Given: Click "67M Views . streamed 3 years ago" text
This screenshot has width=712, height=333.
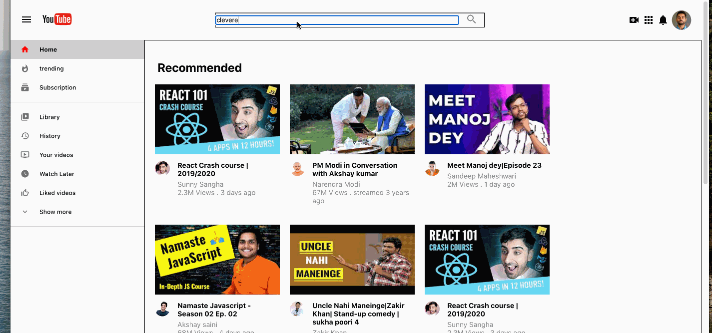Looking at the screenshot, I should click(x=361, y=197).
